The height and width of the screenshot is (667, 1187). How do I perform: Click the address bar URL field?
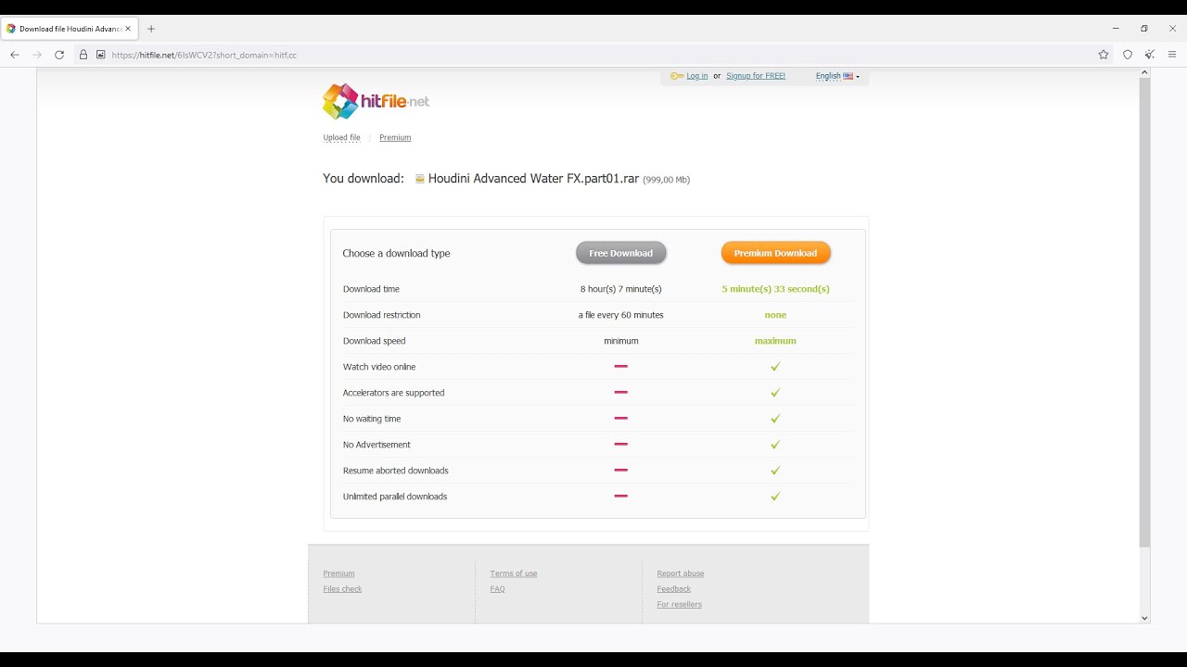tap(593, 55)
